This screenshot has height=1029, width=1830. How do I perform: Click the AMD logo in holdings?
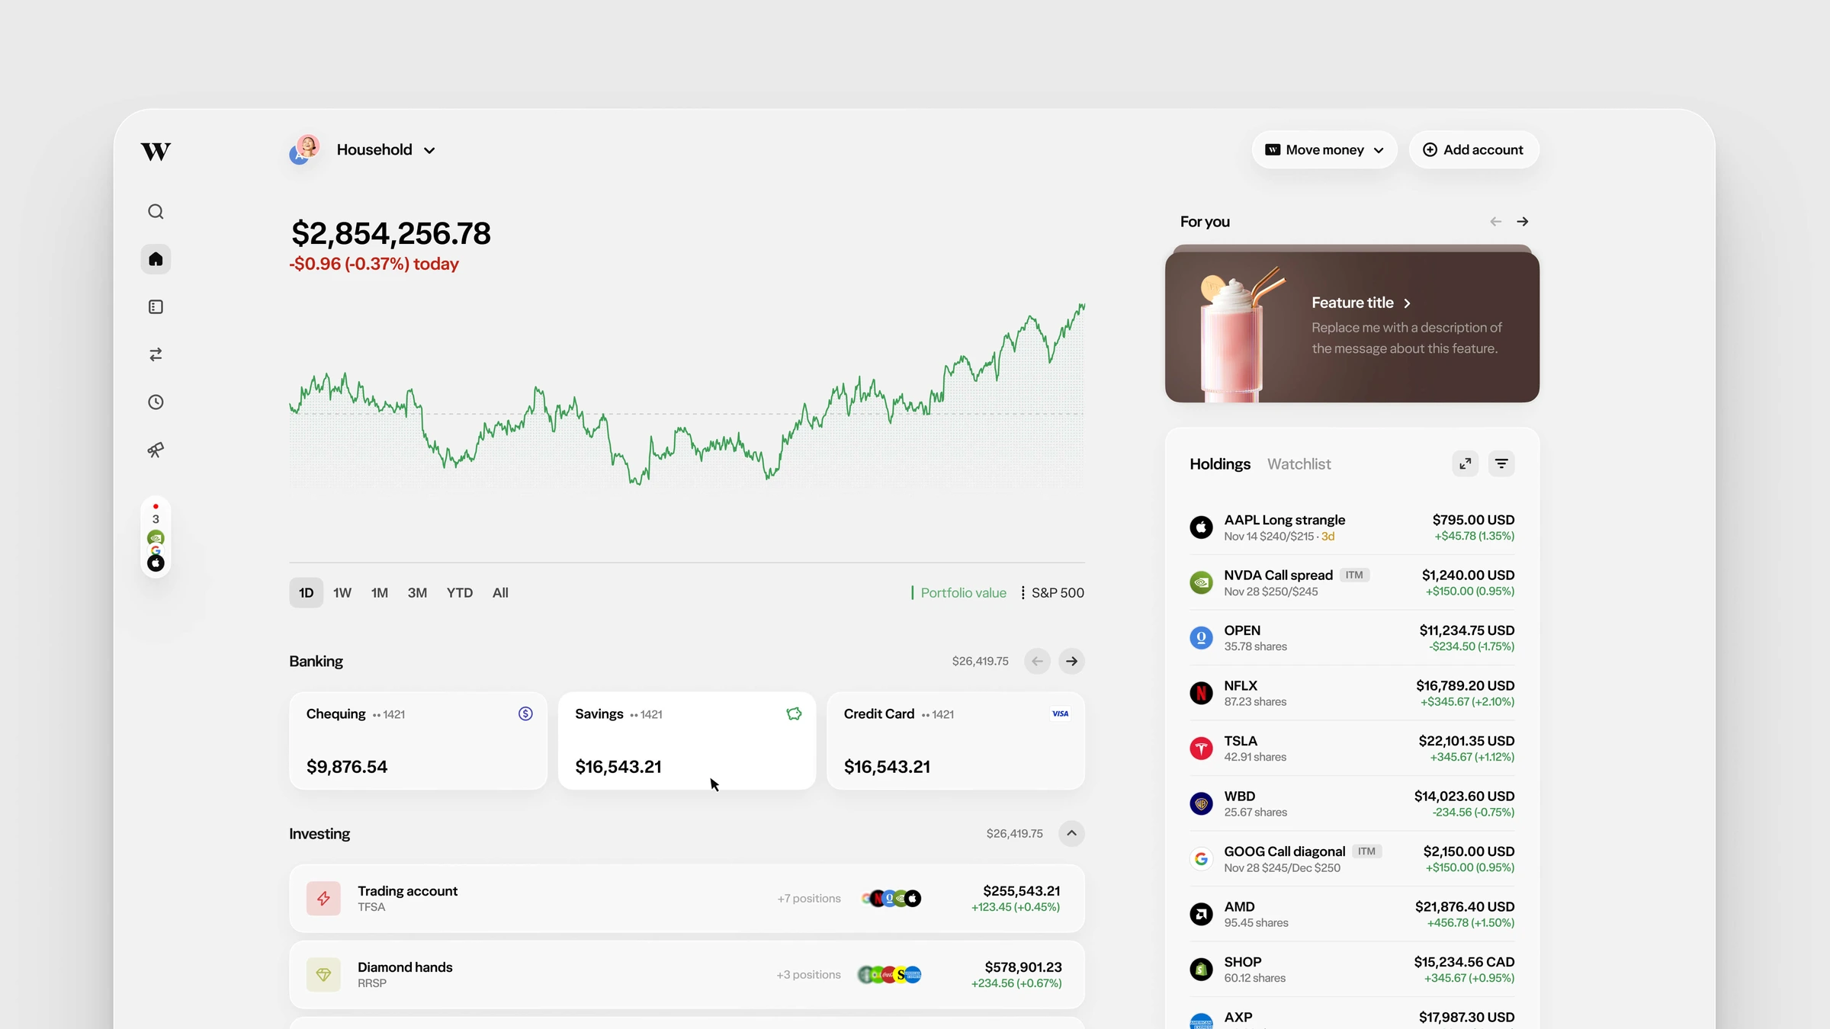pyautogui.click(x=1201, y=914)
